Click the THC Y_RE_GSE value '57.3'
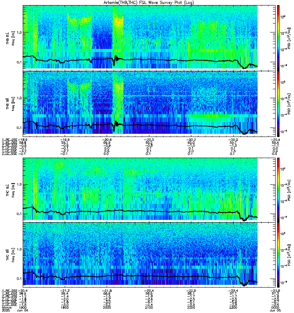294x313 pixels. pos(276,294)
